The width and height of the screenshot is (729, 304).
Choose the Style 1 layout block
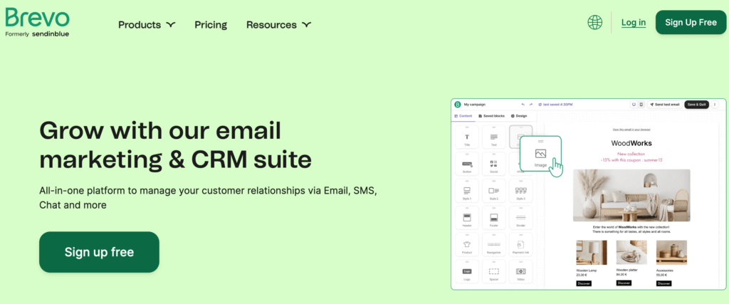point(467,192)
